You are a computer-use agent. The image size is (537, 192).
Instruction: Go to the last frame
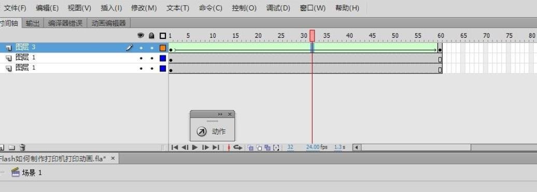(216, 147)
